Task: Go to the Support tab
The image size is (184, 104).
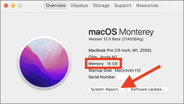Action: pyautogui.click(x=123, y=5)
